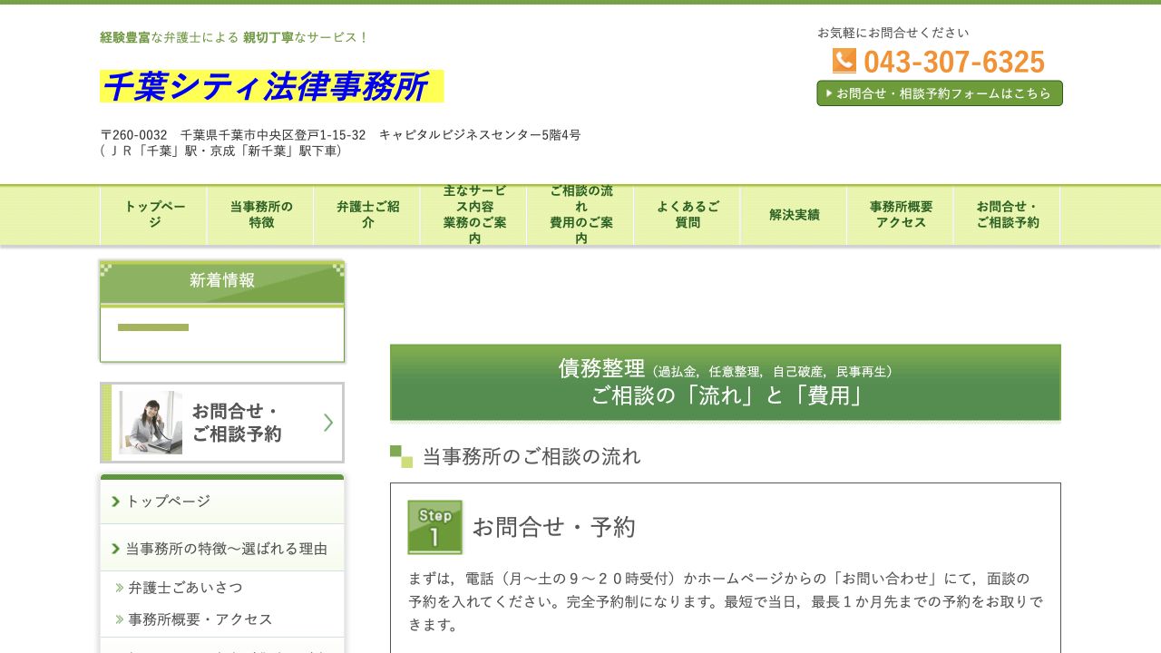Screen dimensions: 1161x653
Task: Select 弁護士ごあいさつ in sidebar
Action: point(186,588)
